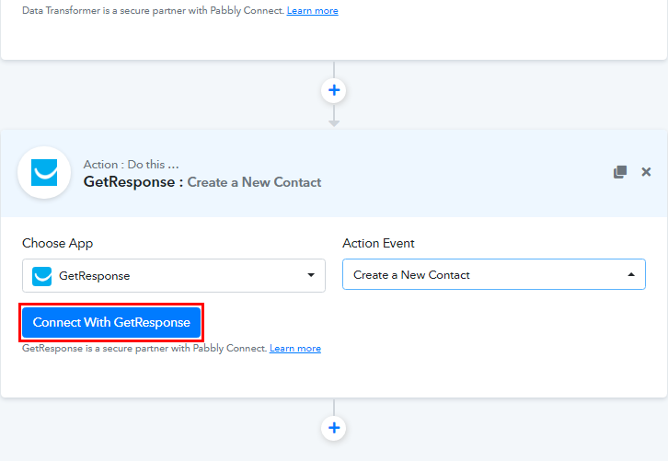Click the 'GetResponse : Create a New Contact' title
Image resolution: width=668 pixels, height=461 pixels.
click(202, 182)
